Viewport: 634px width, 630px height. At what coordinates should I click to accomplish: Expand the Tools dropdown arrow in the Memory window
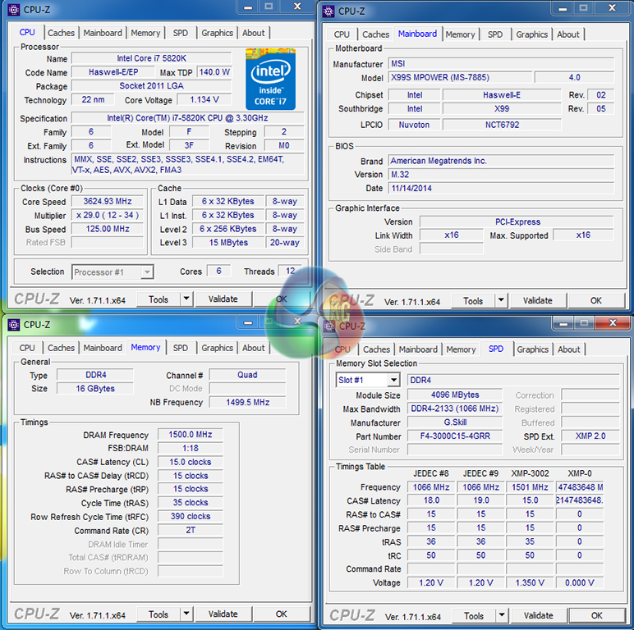186,614
